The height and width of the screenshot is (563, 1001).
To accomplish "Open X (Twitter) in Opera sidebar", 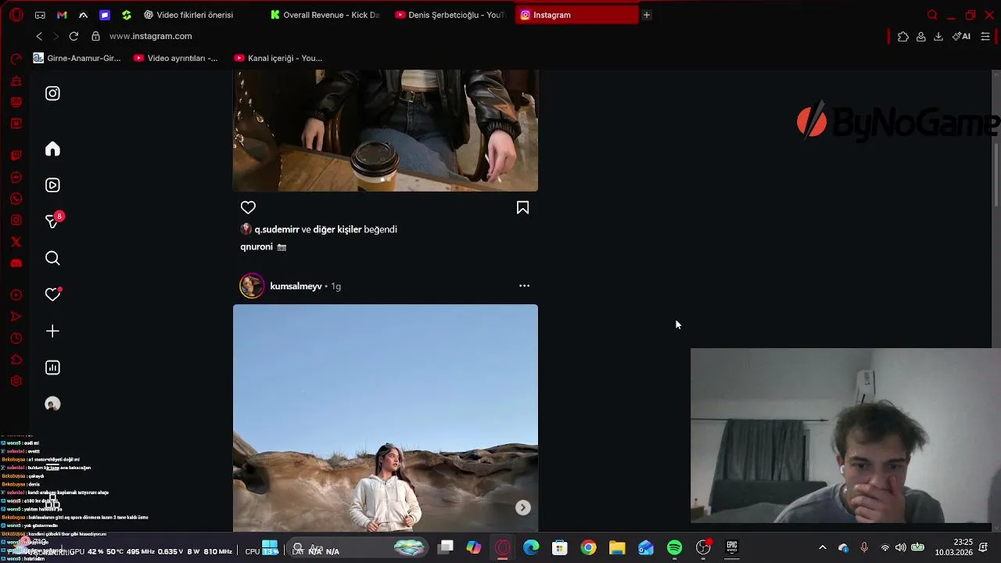I will click(x=16, y=242).
